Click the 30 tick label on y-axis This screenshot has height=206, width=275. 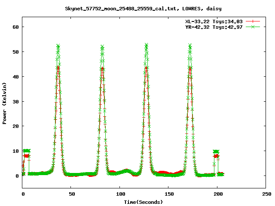click(16, 102)
